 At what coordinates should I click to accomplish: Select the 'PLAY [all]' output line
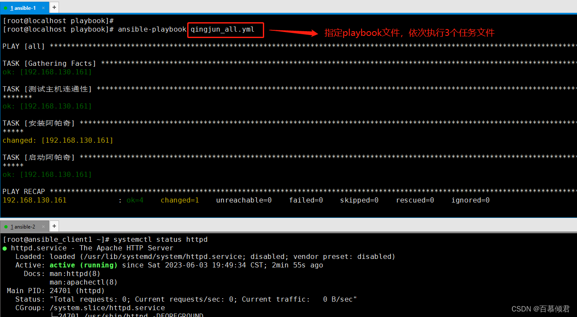[x=289, y=46]
